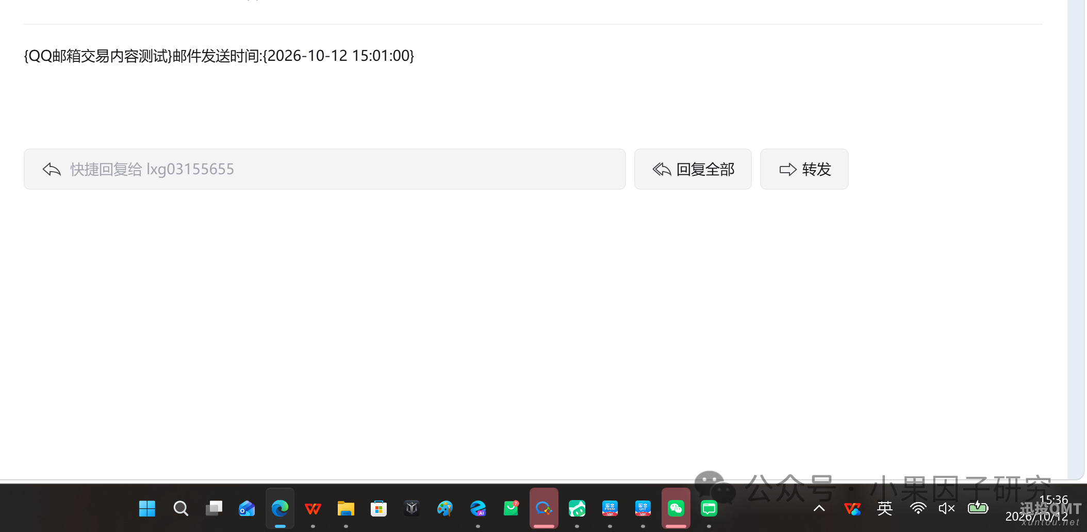Switch to the Microsoft Edge window
Viewport: 1087px width, 532px height.
[x=279, y=509]
